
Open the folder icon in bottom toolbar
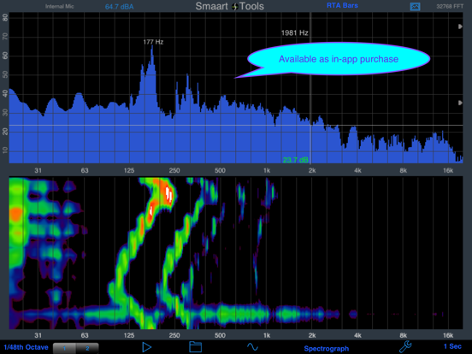tap(195, 347)
